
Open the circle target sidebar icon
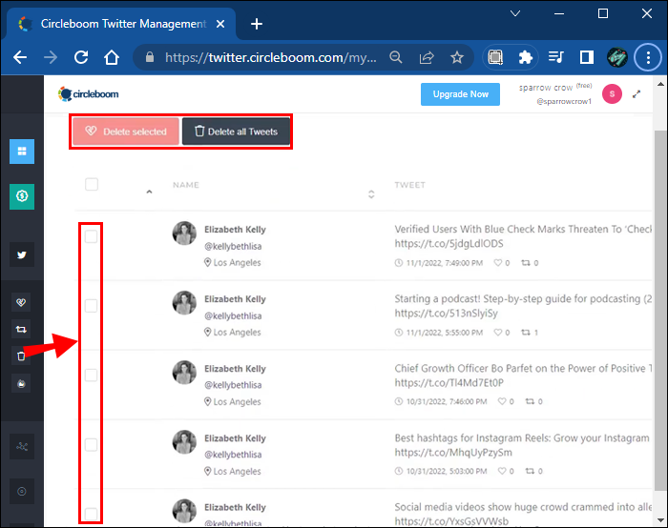tap(22, 492)
